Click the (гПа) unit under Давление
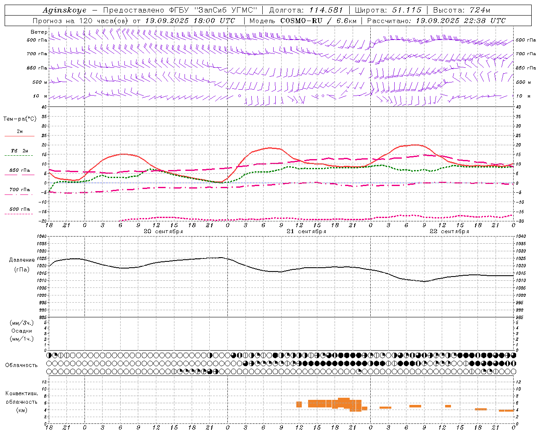The width and height of the screenshot is (538, 431). [x=22, y=270]
